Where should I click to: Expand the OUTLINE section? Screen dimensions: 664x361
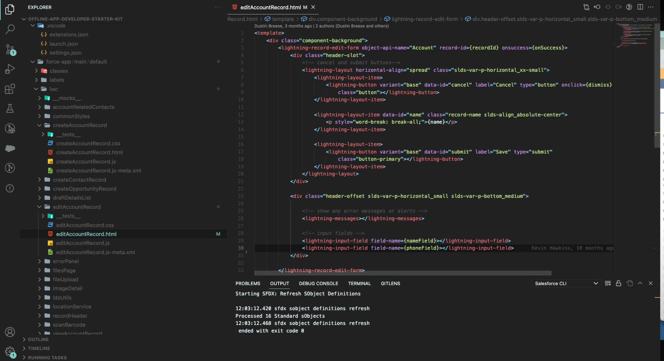pyautogui.click(x=38, y=339)
